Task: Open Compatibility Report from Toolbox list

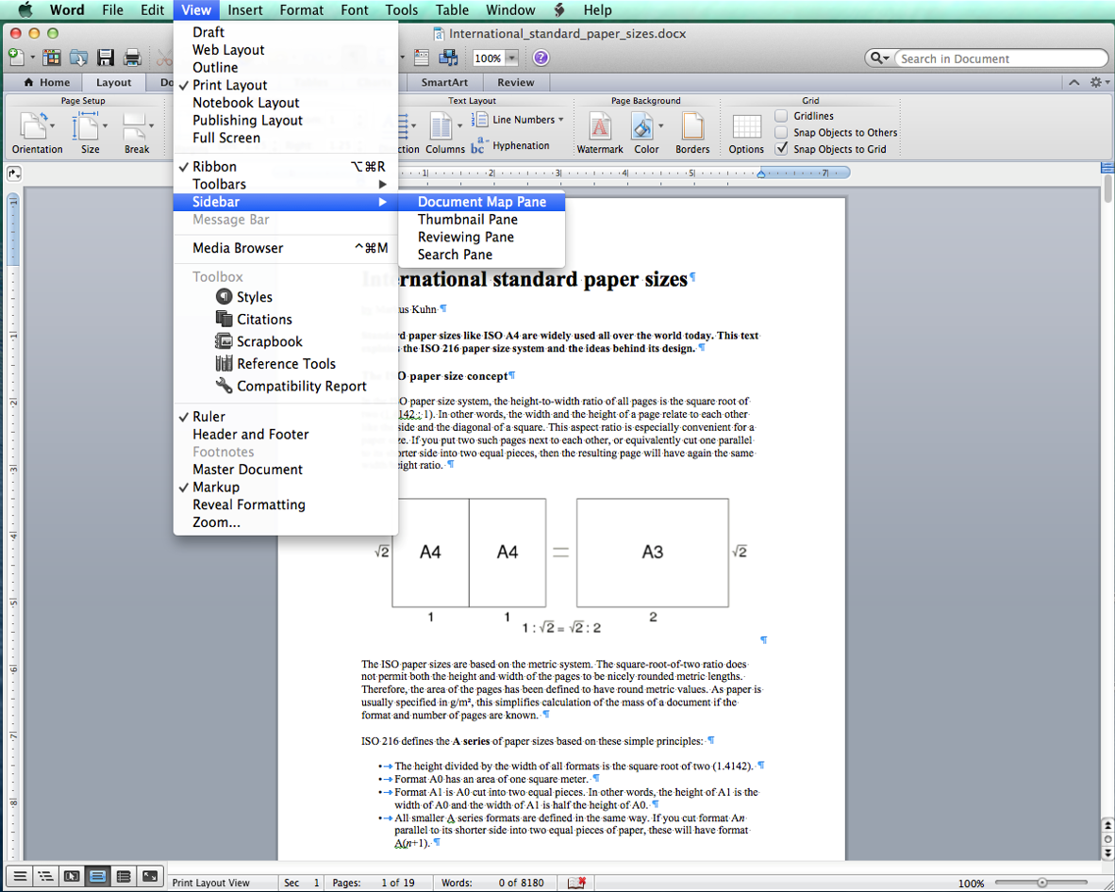Action: click(301, 386)
